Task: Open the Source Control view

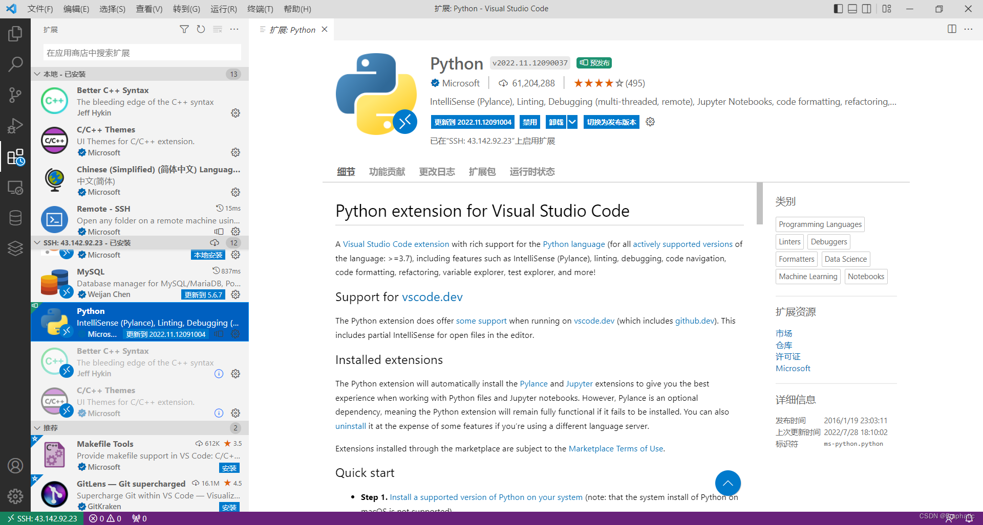Action: (x=15, y=95)
